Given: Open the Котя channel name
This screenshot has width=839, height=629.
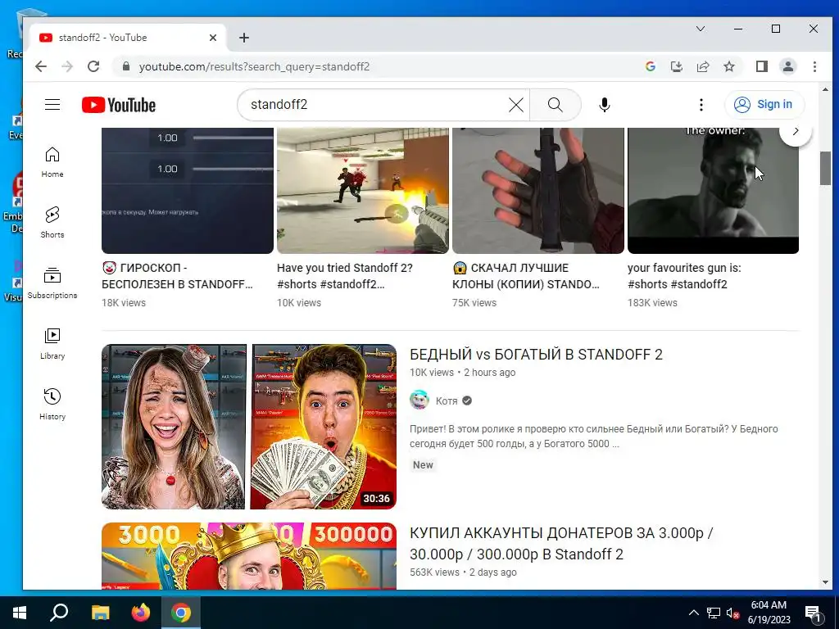Looking at the screenshot, I should 447,401.
